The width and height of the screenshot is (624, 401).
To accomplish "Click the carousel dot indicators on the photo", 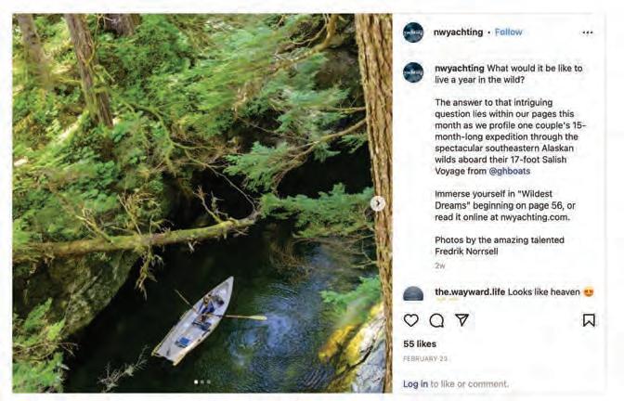I will (x=201, y=382).
